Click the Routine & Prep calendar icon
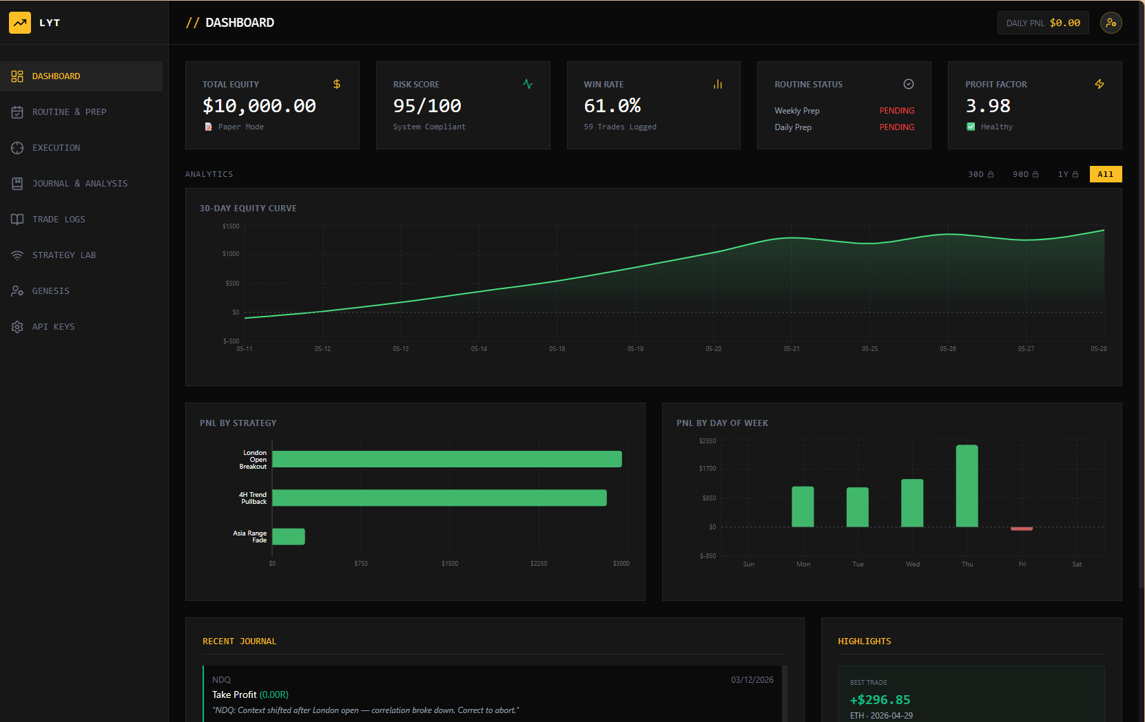This screenshot has width=1145, height=722. click(17, 112)
